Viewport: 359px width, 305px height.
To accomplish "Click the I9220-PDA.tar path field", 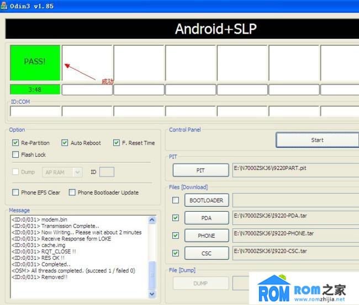I will [x=295, y=218].
